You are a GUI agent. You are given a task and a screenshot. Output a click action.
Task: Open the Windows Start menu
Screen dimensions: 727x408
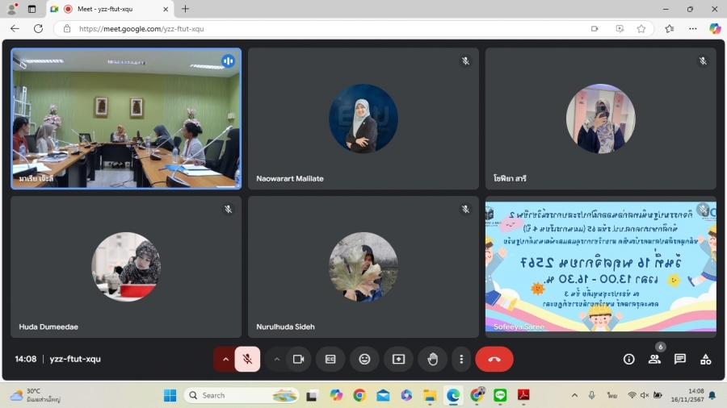click(x=170, y=395)
